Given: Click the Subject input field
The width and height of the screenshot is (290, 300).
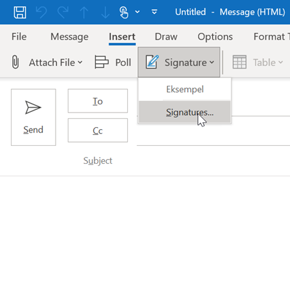Looking at the screenshot, I should [x=213, y=161].
